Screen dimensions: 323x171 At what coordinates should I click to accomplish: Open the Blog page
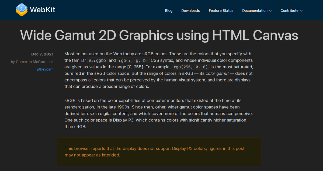point(169,10)
